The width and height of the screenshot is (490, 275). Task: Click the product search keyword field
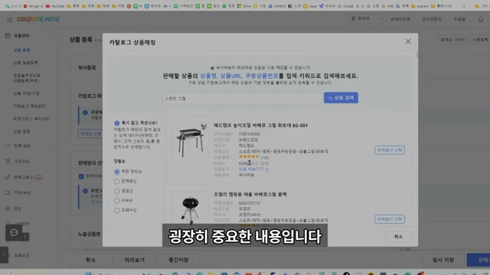(x=243, y=99)
